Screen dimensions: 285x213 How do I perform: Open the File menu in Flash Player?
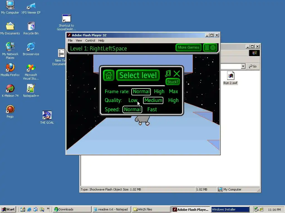click(70, 40)
